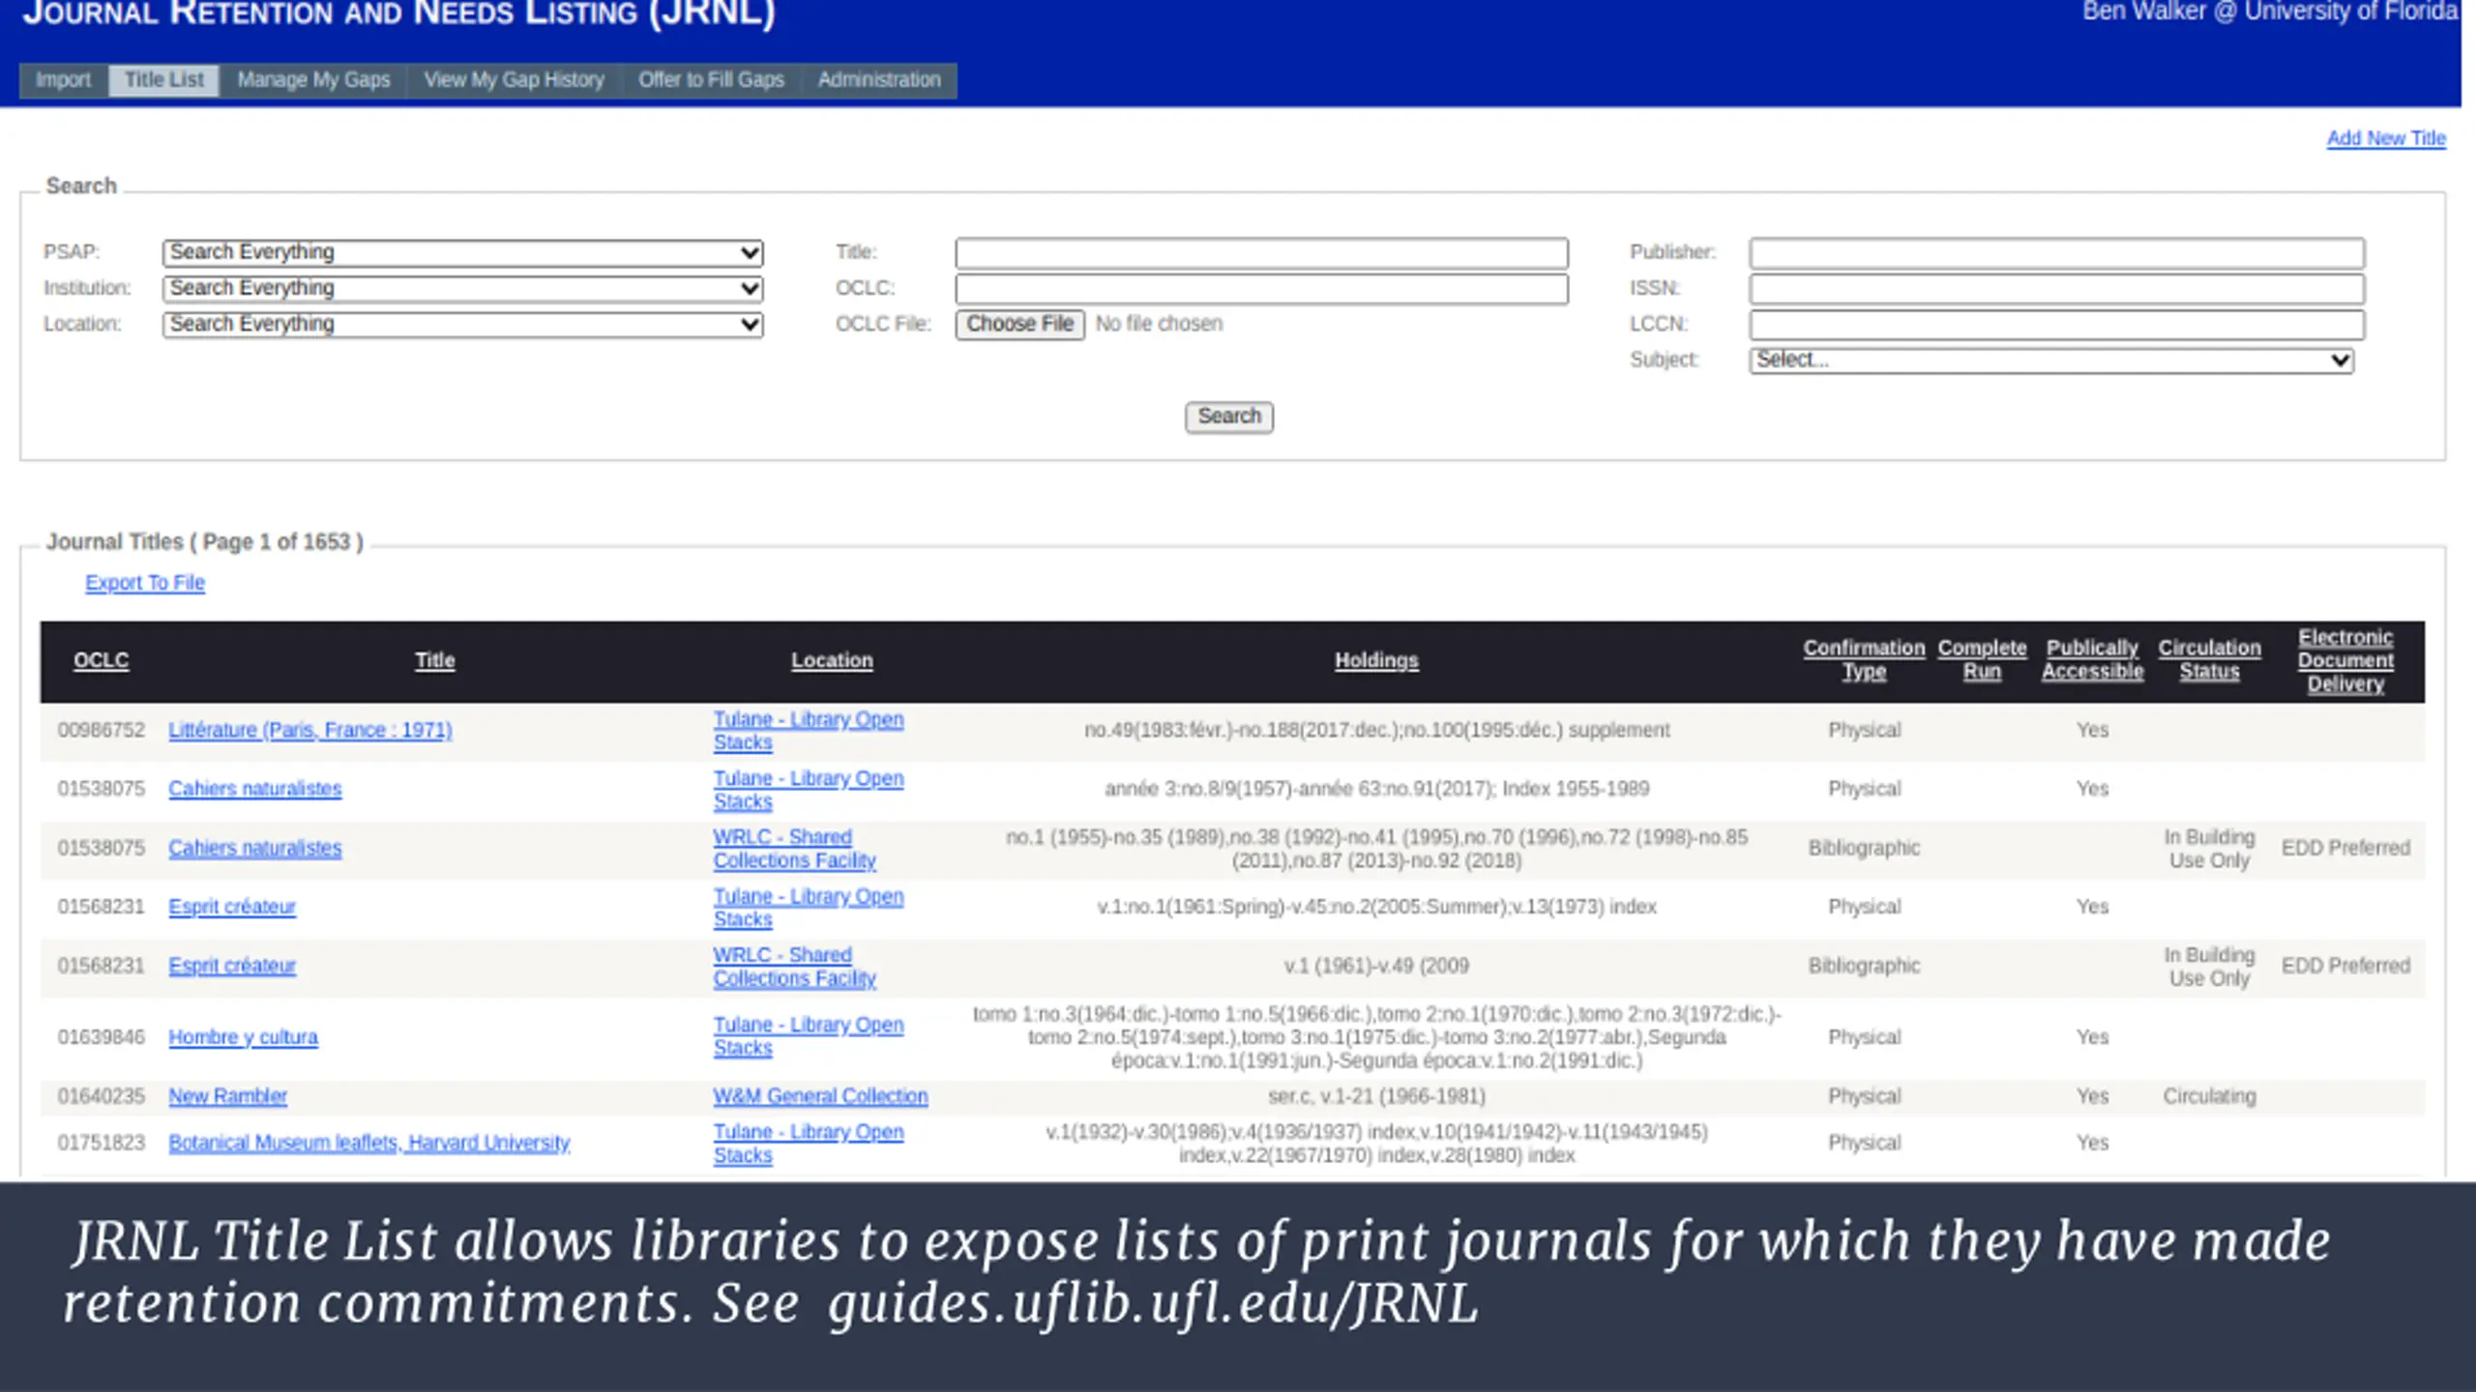Image resolution: width=2476 pixels, height=1392 pixels.
Task: Select 'Journal Titles ( Page 1 of 1653 )' heading
Action: pos(204,542)
